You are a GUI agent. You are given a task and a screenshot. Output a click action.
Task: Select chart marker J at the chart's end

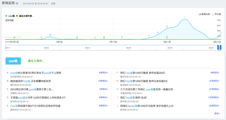tap(221, 33)
